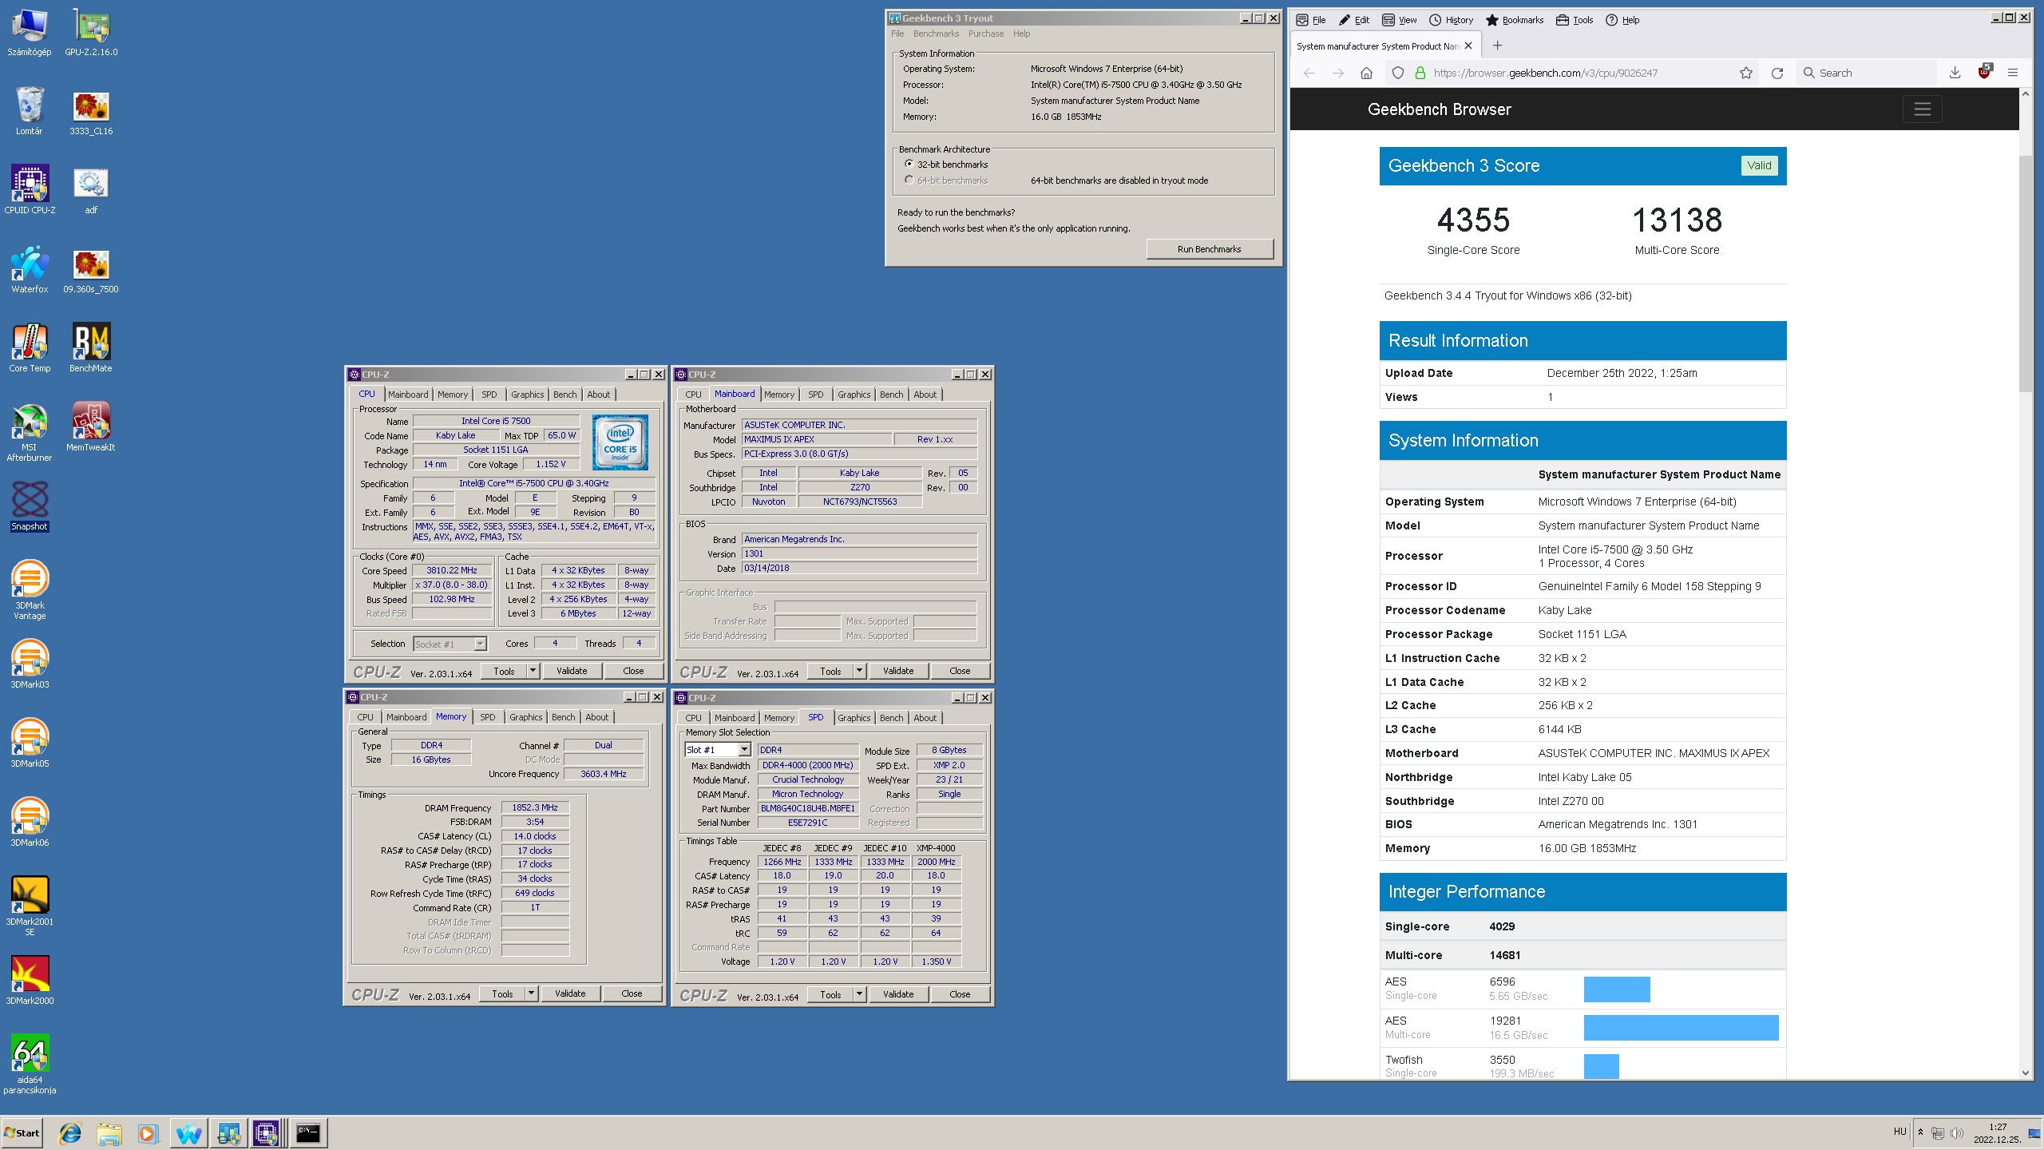Click the Geekbench Browser header link
The height and width of the screenshot is (1150, 2044).
[1439, 109]
